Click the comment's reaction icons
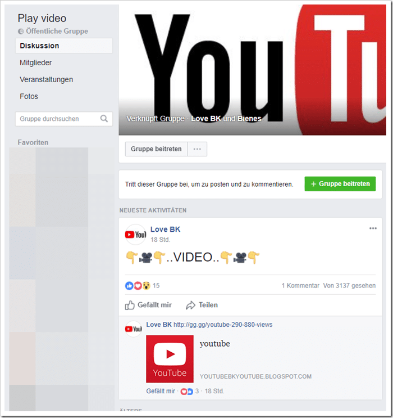393x418 pixels. 186,392
